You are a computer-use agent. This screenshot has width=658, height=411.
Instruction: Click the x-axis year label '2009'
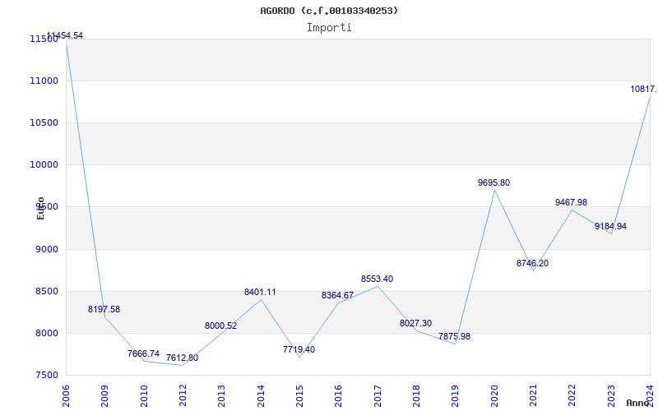pos(104,395)
